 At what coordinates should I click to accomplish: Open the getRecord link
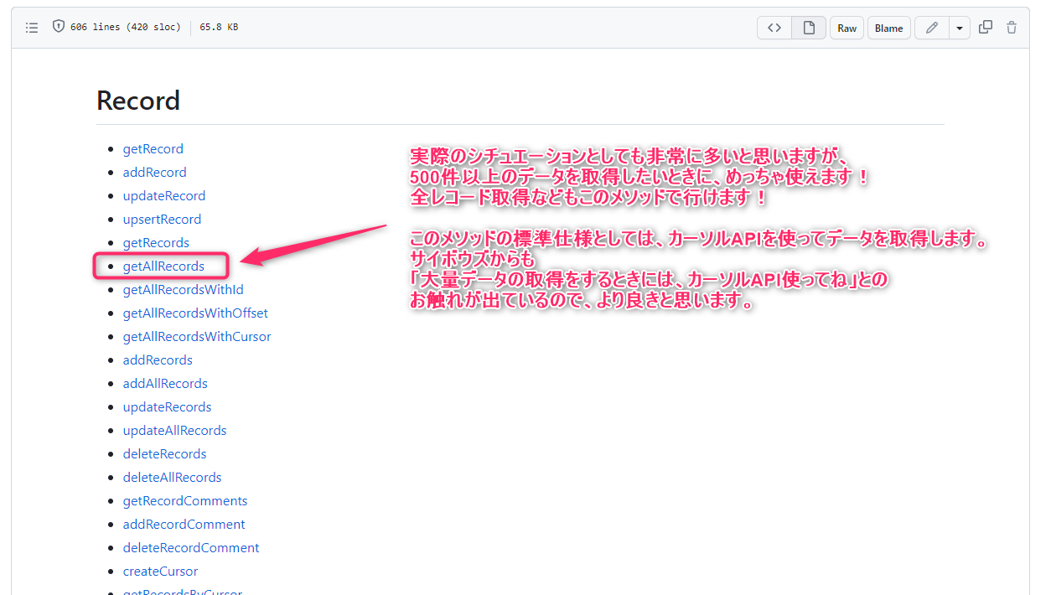point(153,148)
